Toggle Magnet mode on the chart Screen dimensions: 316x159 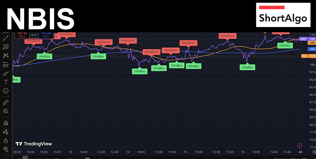6,123
